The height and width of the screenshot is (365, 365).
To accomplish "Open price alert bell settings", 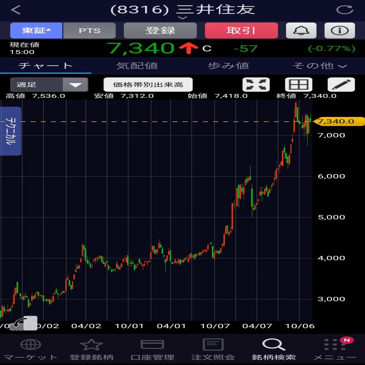I will [301, 30].
